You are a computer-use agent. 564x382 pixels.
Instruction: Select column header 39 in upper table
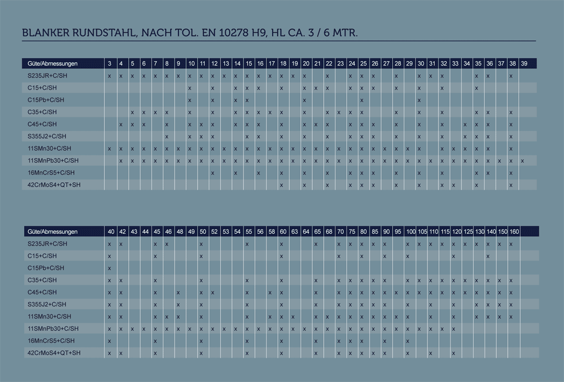[523, 64]
